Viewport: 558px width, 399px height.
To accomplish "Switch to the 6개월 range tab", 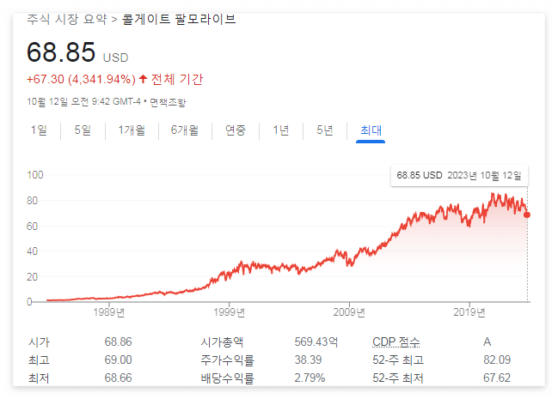I will pos(185,130).
